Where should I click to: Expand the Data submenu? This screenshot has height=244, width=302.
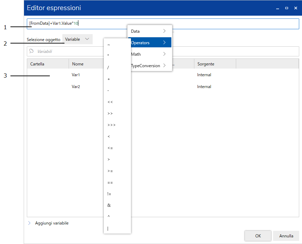click(x=150, y=31)
